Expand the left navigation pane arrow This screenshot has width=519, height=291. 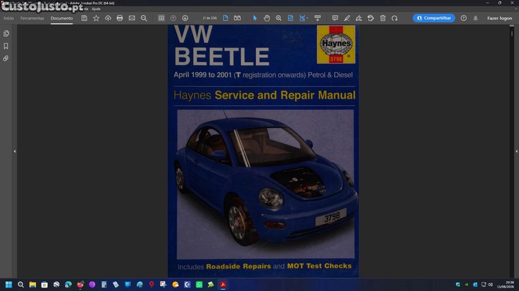[x=15, y=151]
